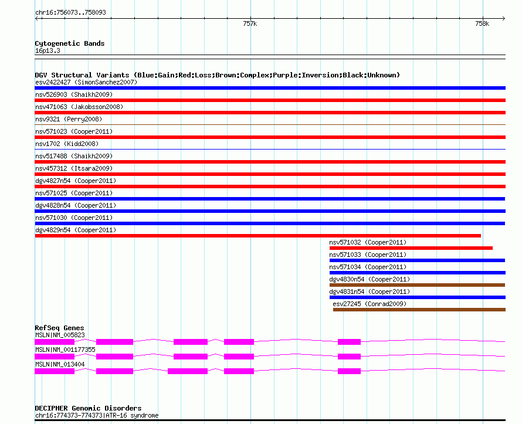This screenshot has height=424, width=522.
Task: Click the DGV Structural Variants track title
Action: pyautogui.click(x=218, y=75)
